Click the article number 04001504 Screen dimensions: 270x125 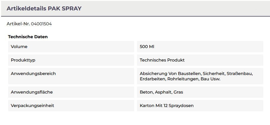[41, 24]
